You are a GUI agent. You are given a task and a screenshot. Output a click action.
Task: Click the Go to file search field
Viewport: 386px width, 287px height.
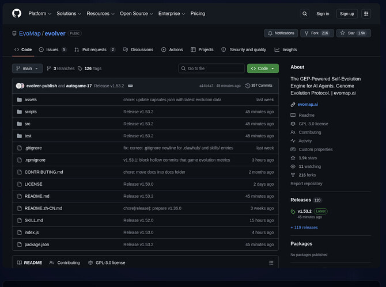point(211,68)
